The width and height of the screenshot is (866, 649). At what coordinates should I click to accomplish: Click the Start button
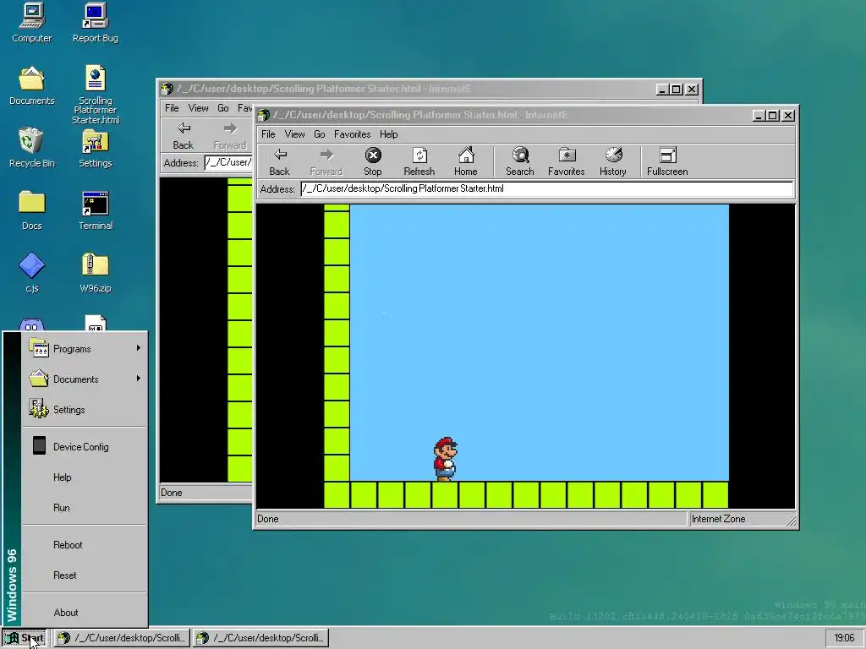tap(26, 638)
